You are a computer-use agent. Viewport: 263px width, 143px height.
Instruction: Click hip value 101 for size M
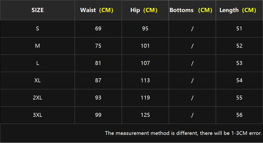point(145,46)
